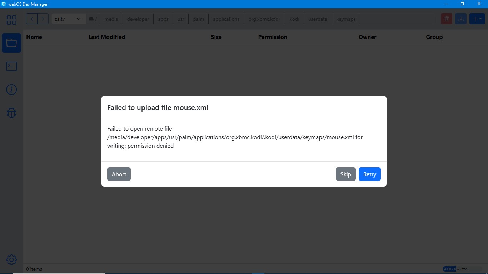Open the Debug bug icon in sidebar
The height and width of the screenshot is (274, 488).
(11, 113)
